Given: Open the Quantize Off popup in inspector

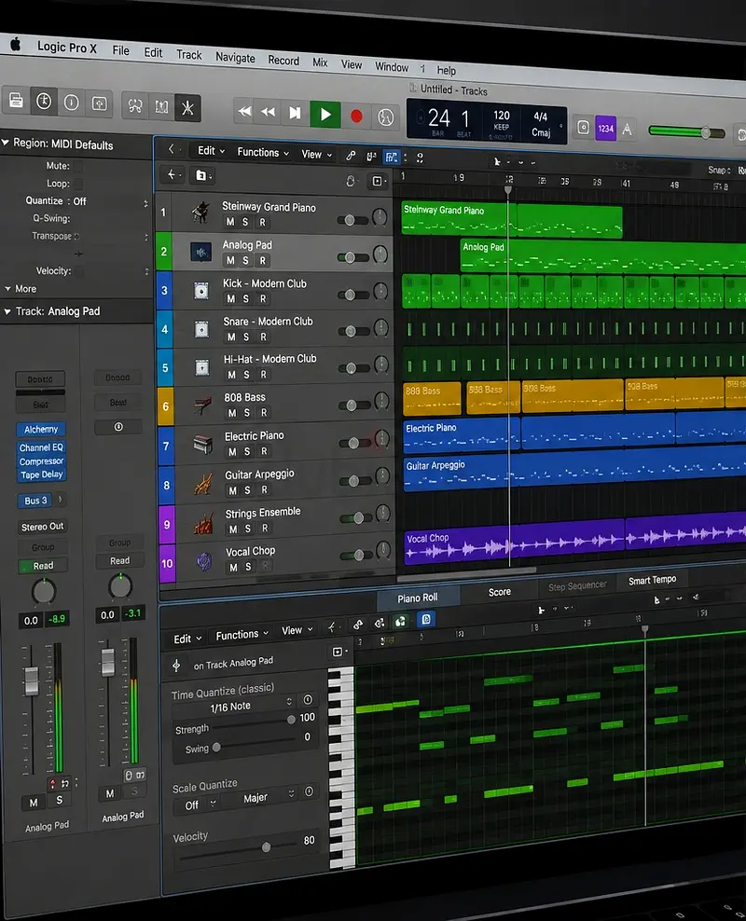Looking at the screenshot, I should [x=110, y=201].
